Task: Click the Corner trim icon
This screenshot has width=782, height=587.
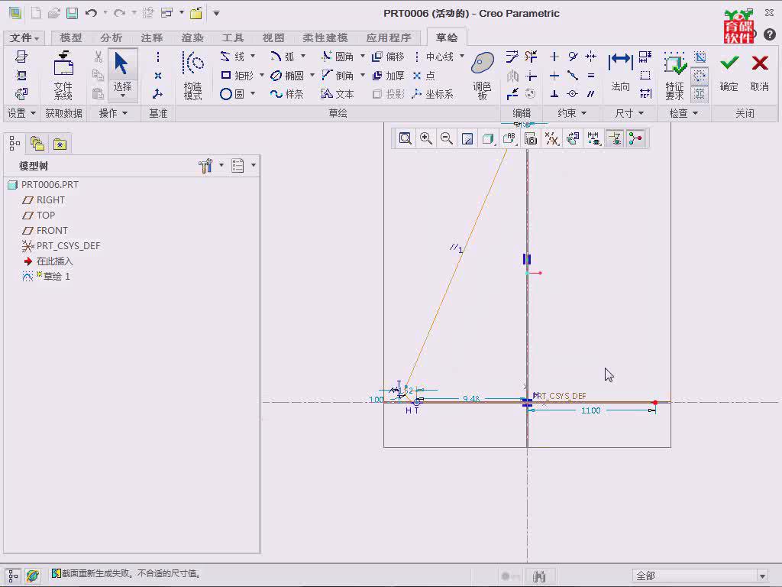Action: click(532, 76)
